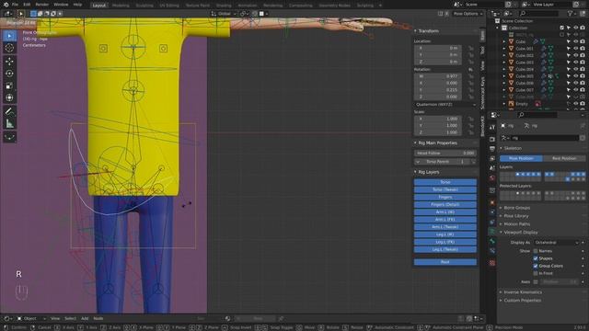Select the pose Breakdowner tool
Image resolution: width=589 pixels, height=331 pixels.
pos(10,137)
